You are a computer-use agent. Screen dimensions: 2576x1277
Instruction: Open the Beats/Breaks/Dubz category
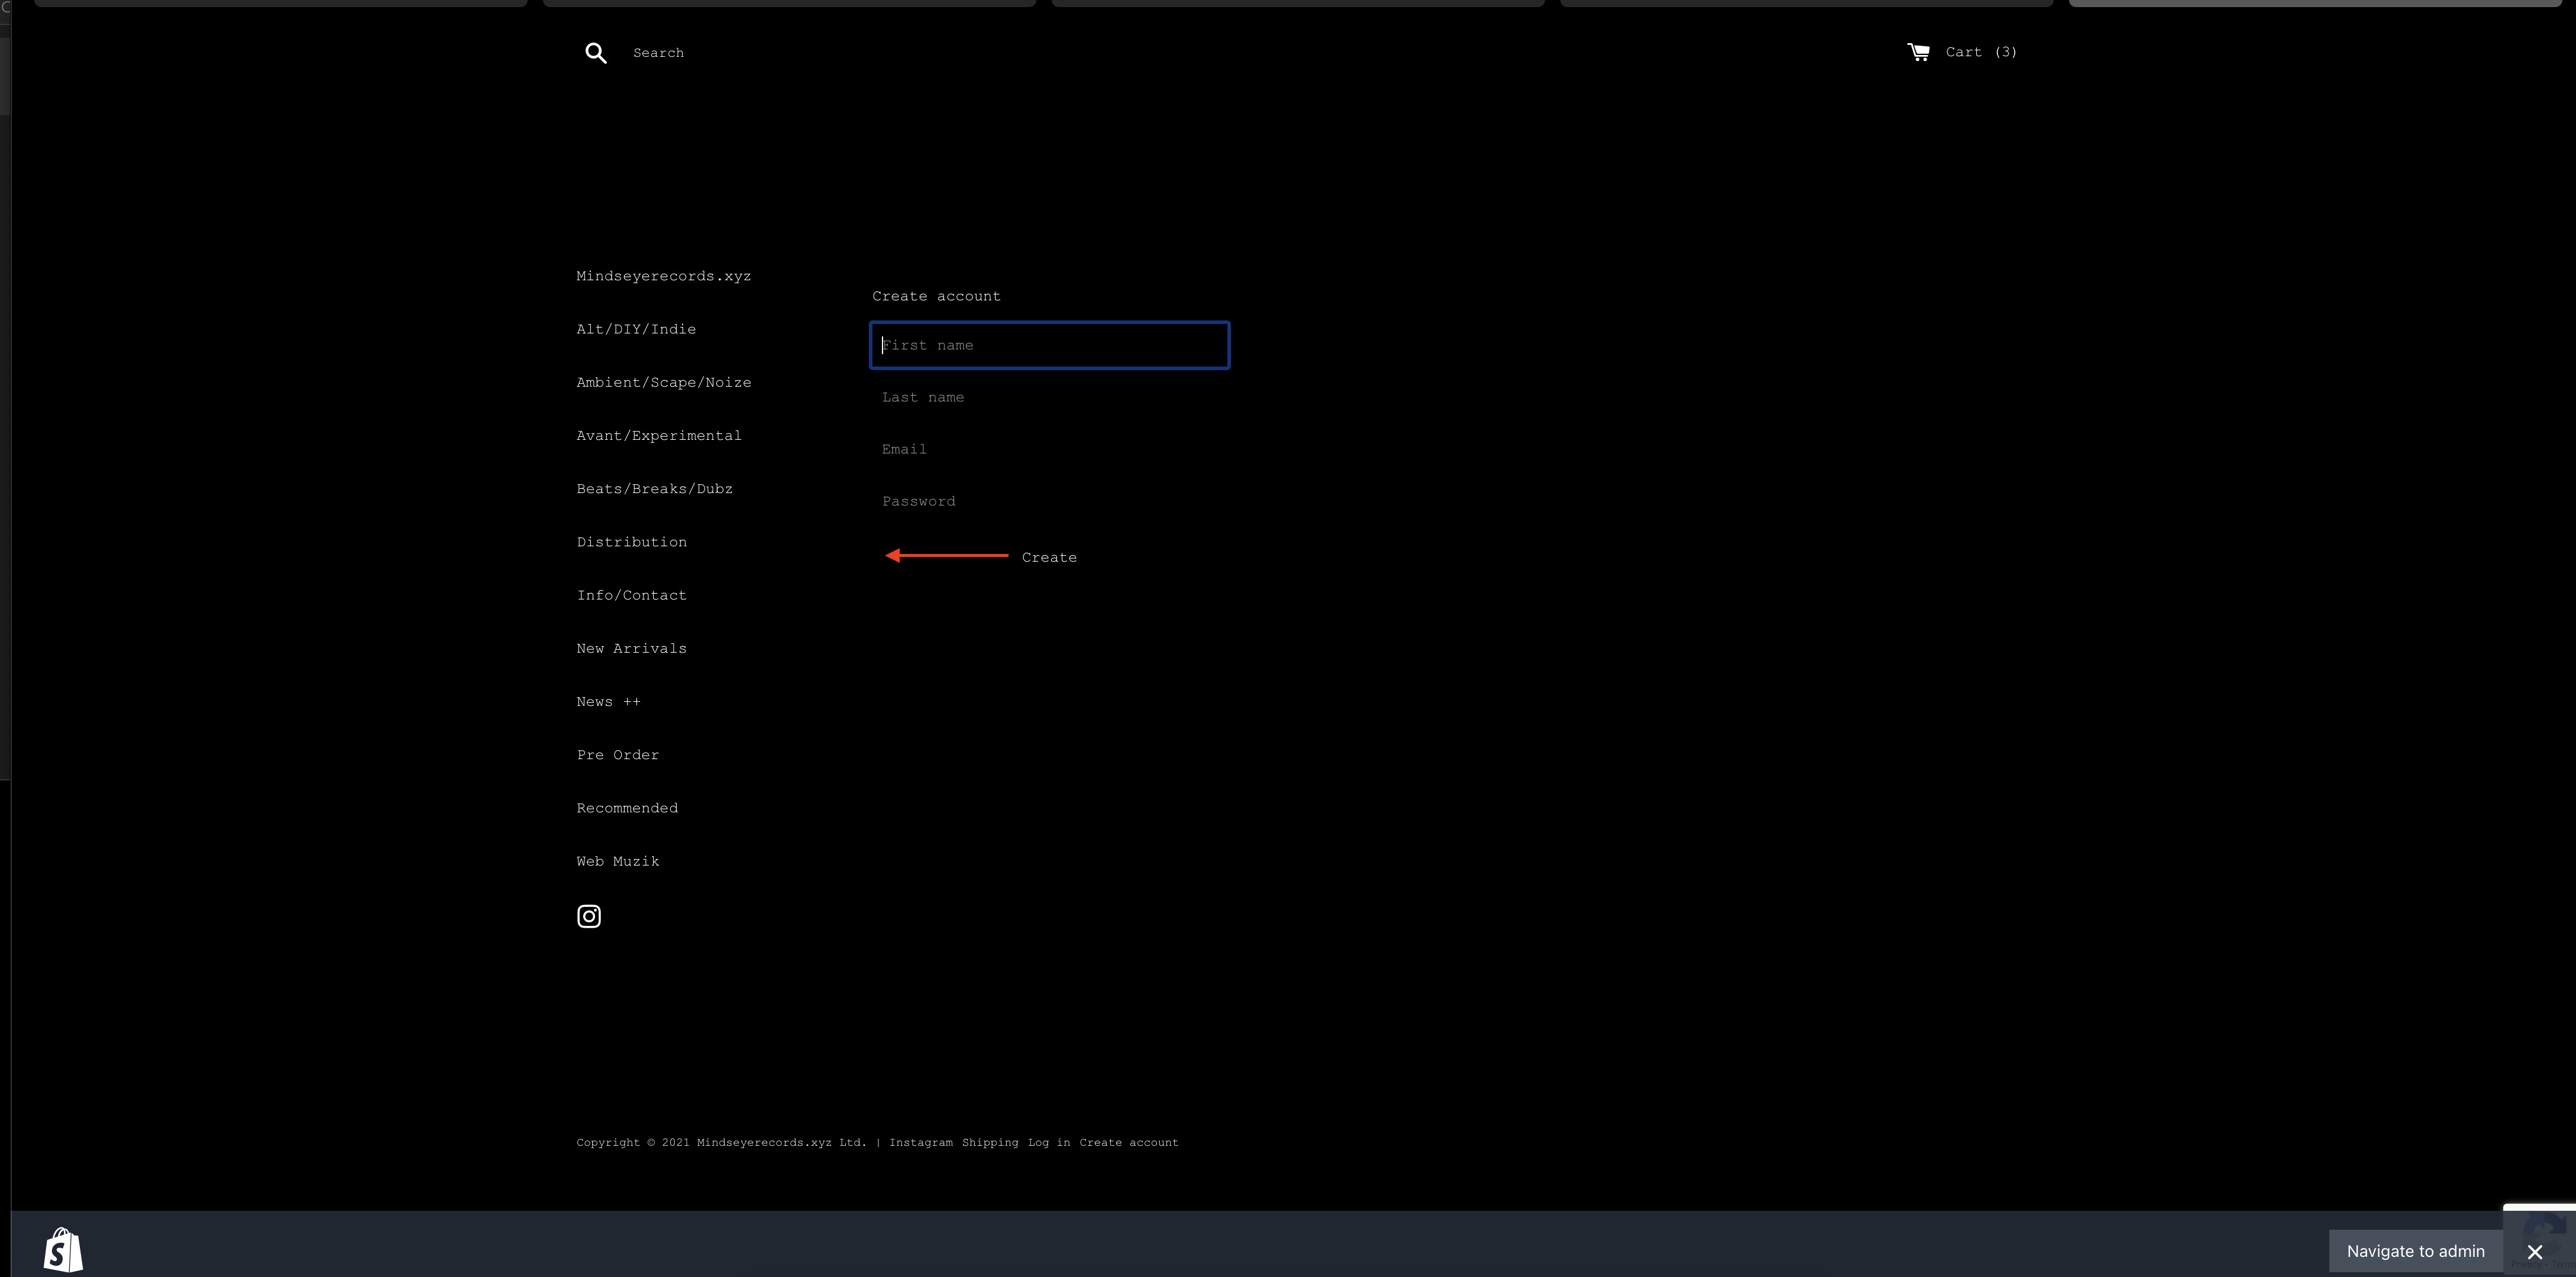point(654,488)
